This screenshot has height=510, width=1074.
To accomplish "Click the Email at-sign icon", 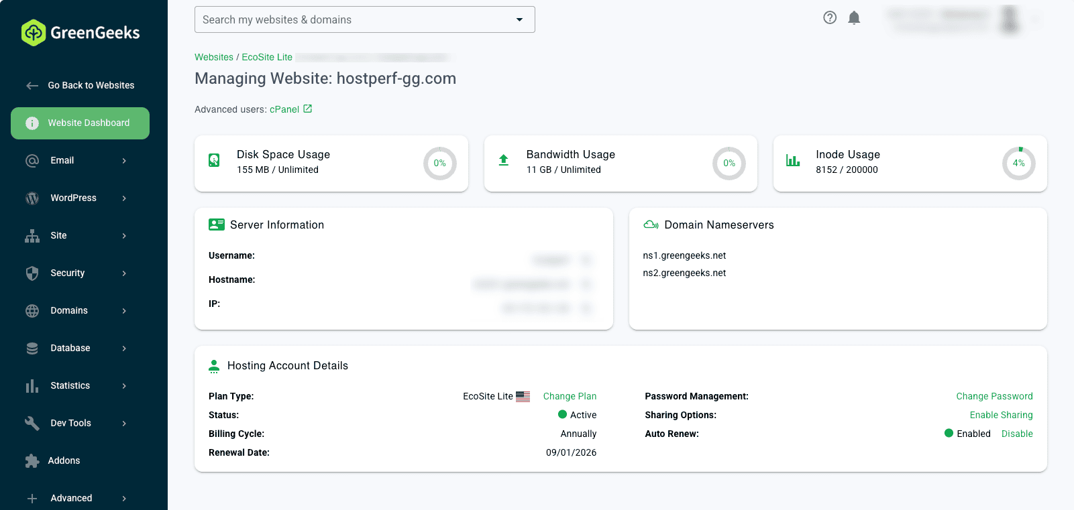I will point(32,161).
